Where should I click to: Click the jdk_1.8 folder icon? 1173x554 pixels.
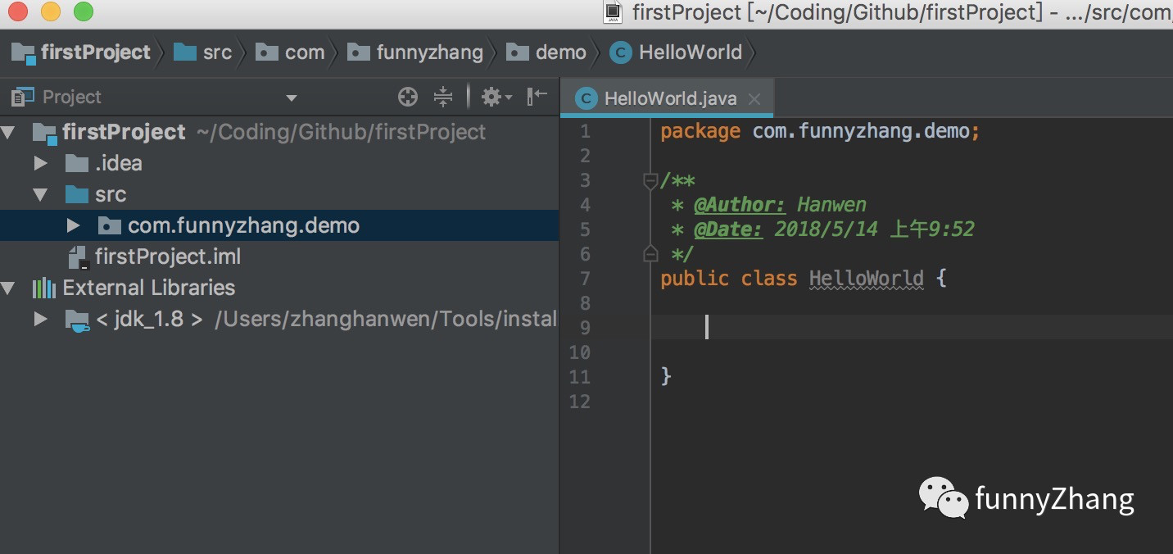pos(77,320)
